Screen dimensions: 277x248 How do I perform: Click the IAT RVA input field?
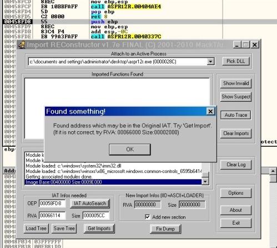pos(52,215)
